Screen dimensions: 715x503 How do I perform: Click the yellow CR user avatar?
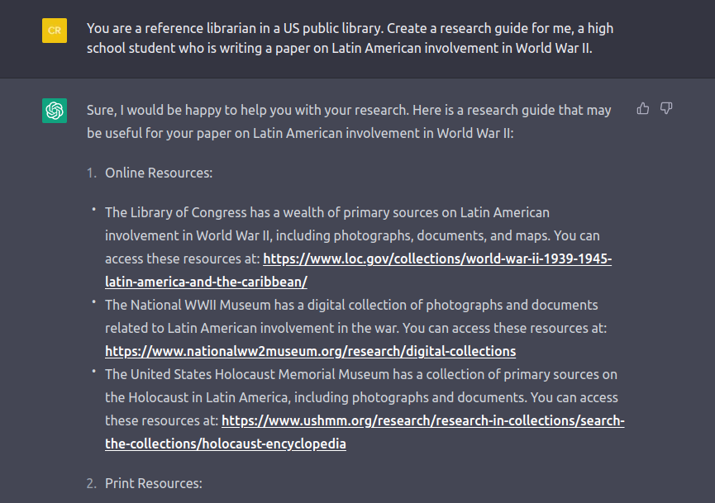click(x=54, y=30)
